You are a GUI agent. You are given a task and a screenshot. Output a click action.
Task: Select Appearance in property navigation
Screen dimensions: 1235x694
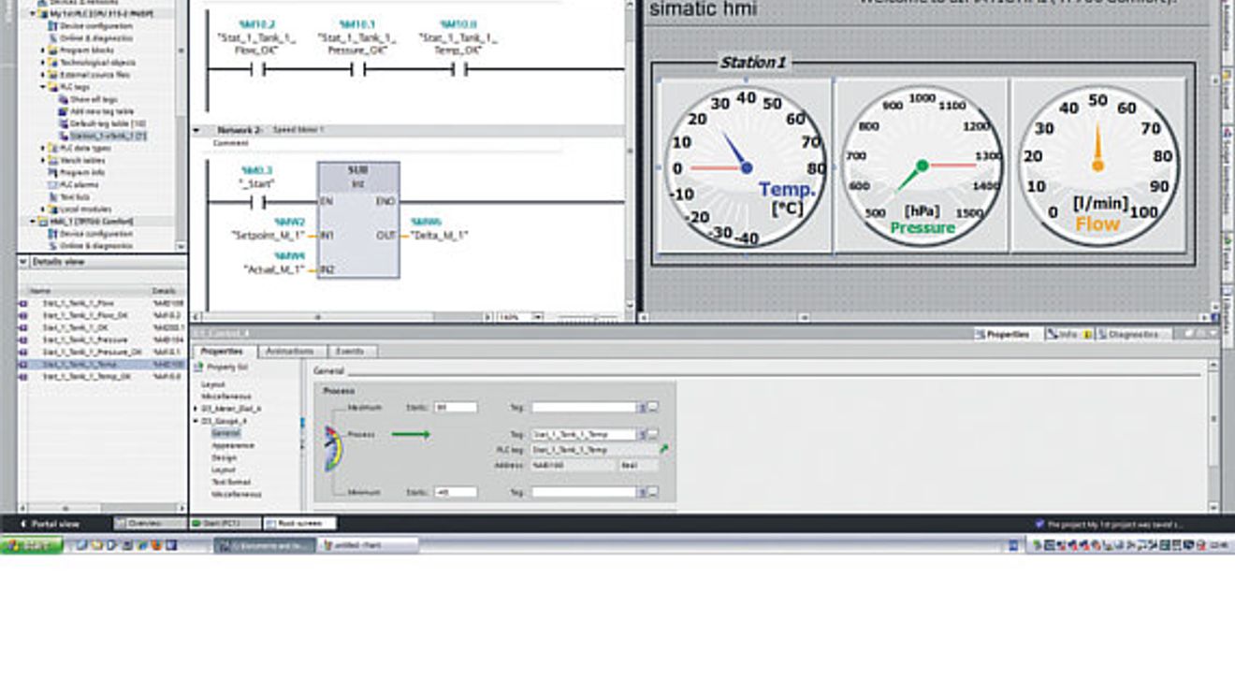pos(232,445)
